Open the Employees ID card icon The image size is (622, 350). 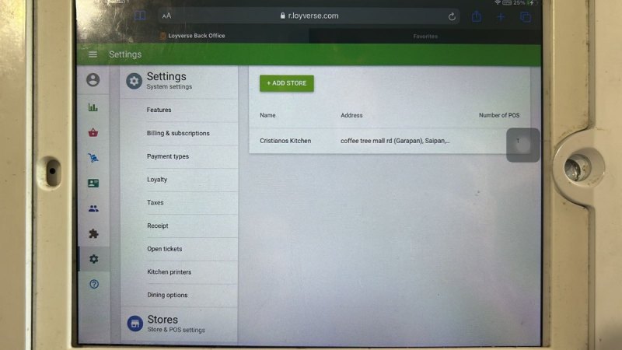(x=93, y=184)
